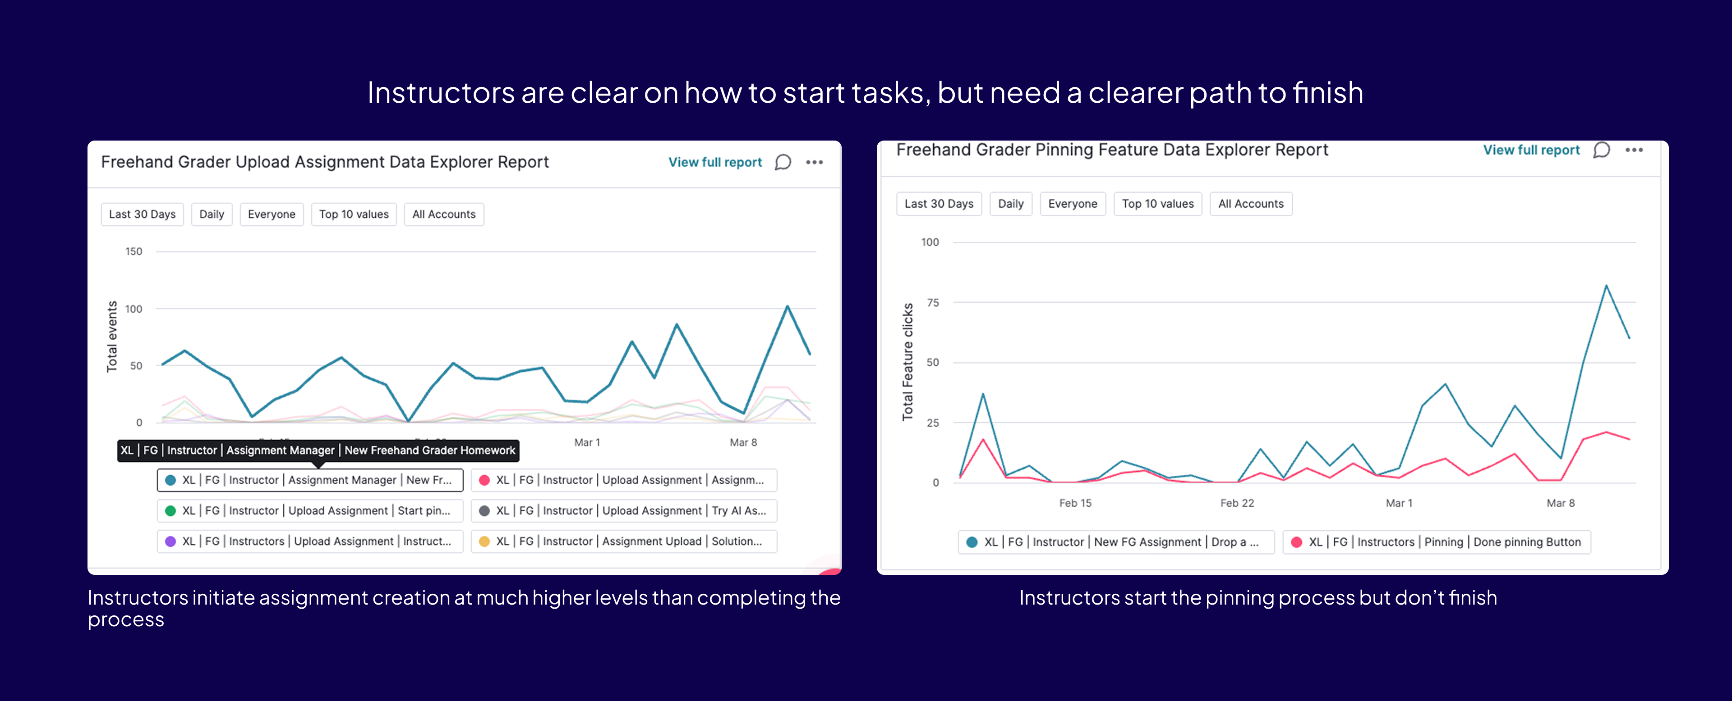Change Everyone segment in Pinning report
1732x701 pixels.
pos(1073,204)
